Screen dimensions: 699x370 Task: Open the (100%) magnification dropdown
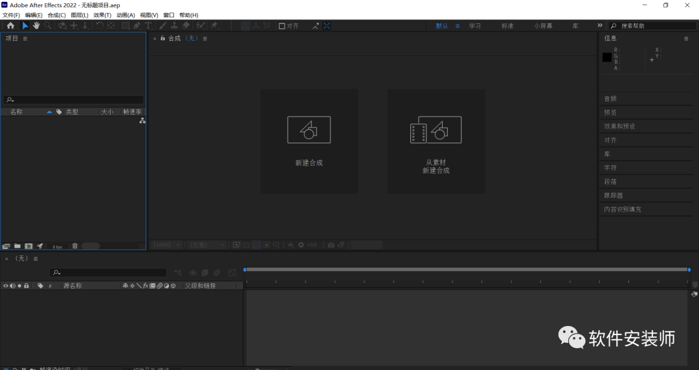tap(167, 245)
